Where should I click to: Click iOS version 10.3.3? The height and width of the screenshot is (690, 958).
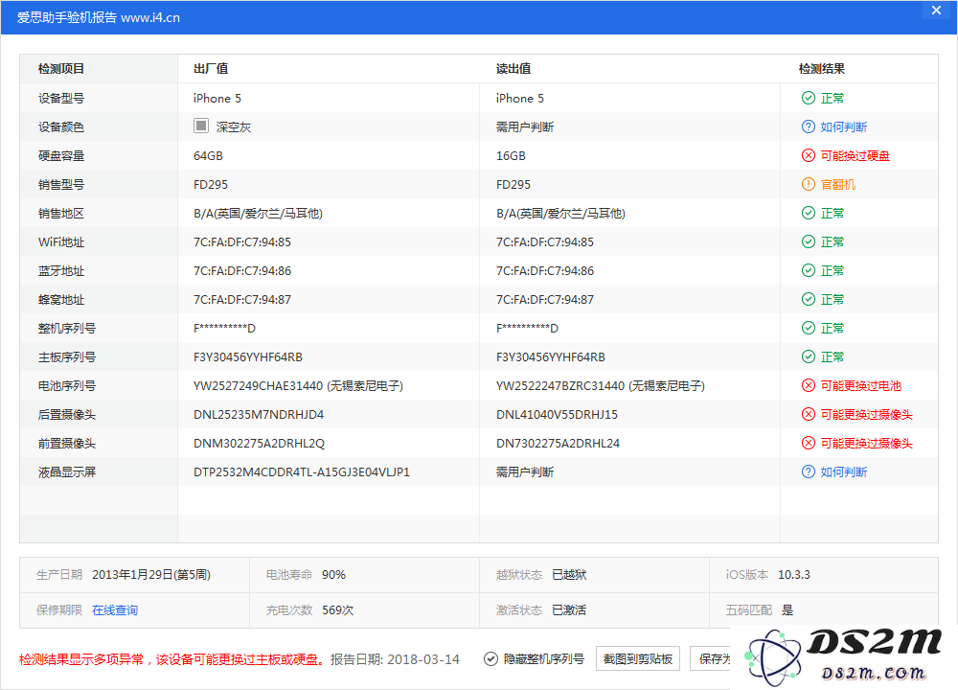(x=793, y=574)
